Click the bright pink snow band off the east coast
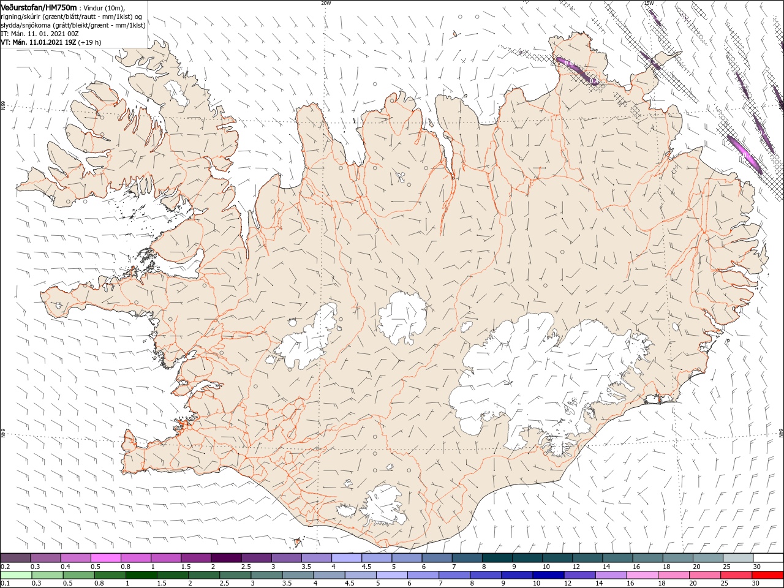Viewport: 784px width, 588px height. pos(744,153)
